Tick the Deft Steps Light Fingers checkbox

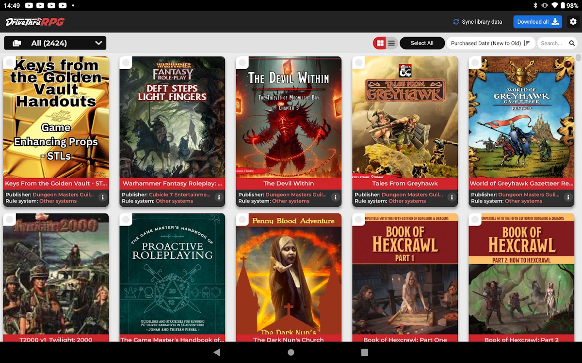point(126,62)
